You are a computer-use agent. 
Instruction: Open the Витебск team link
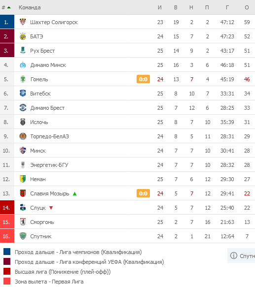tap(40, 94)
